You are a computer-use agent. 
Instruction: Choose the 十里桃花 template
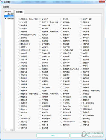40,69
